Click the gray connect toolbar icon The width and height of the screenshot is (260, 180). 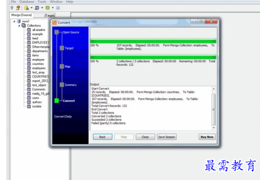pyautogui.click(x=12, y=8)
